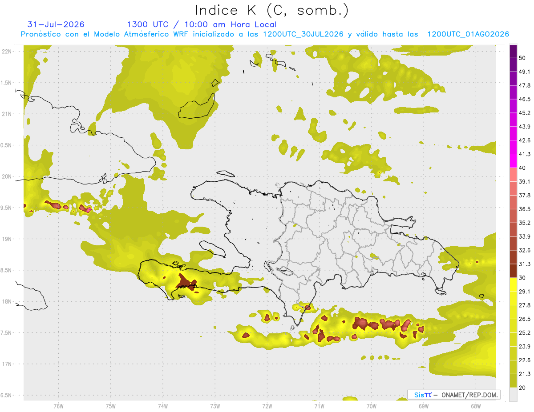Screen dimensions: 534x412
Task: Click the '68W' longitude label
Action: 476,406
